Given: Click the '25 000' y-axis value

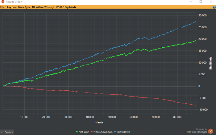Looking at the screenshot, I should (202, 27).
